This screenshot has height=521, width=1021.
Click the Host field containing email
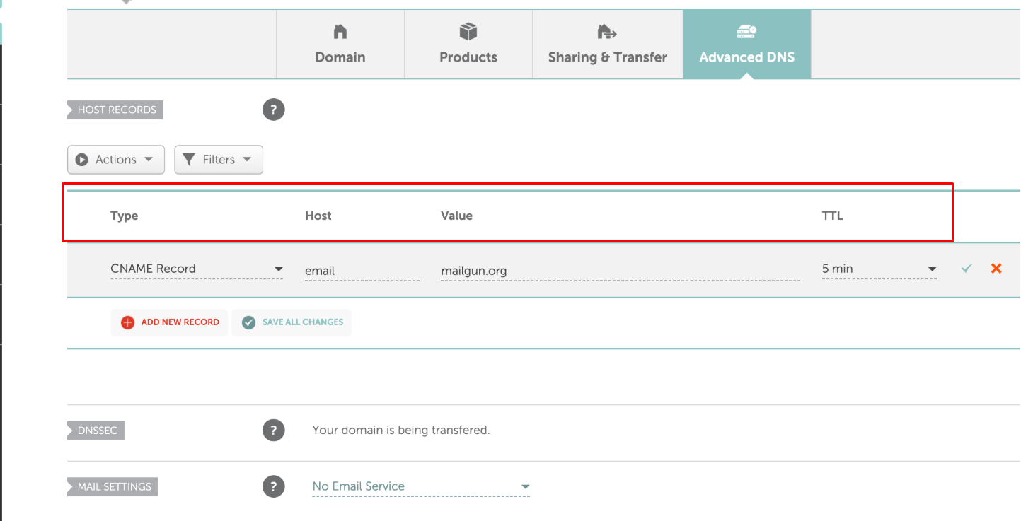362,271
